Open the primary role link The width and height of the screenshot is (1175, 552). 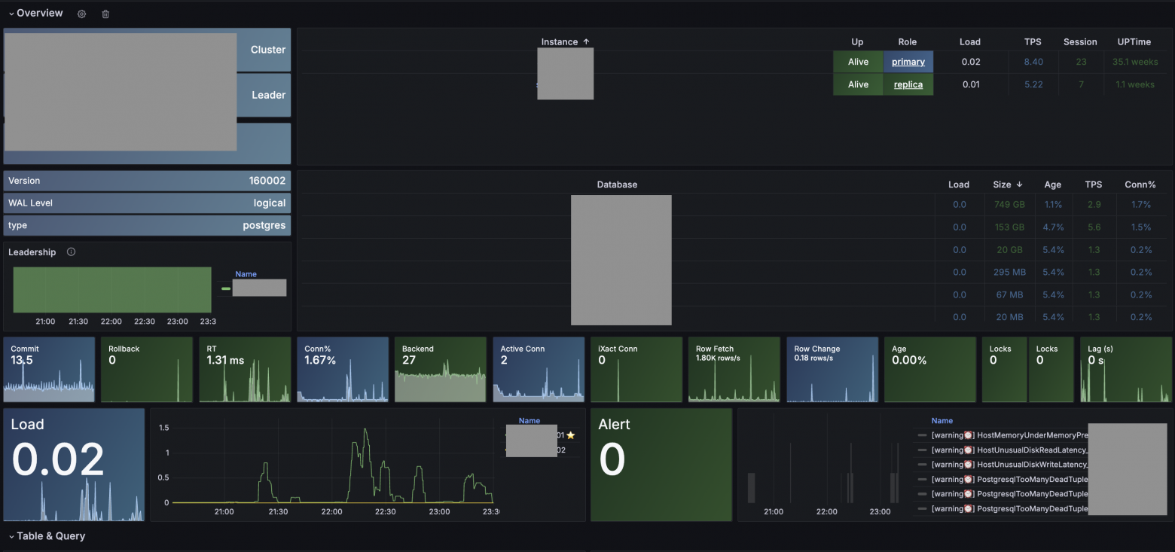coord(908,62)
